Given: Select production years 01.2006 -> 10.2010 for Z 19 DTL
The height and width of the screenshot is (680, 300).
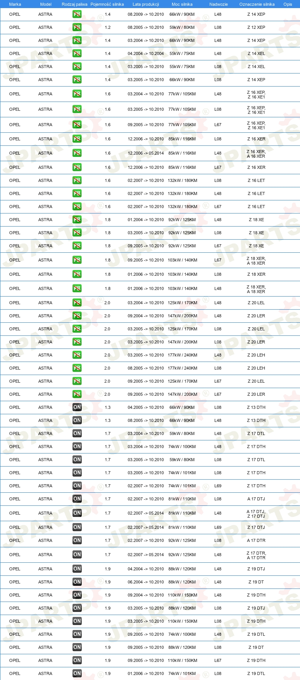Looking at the screenshot, I should pyautogui.click(x=146, y=673).
